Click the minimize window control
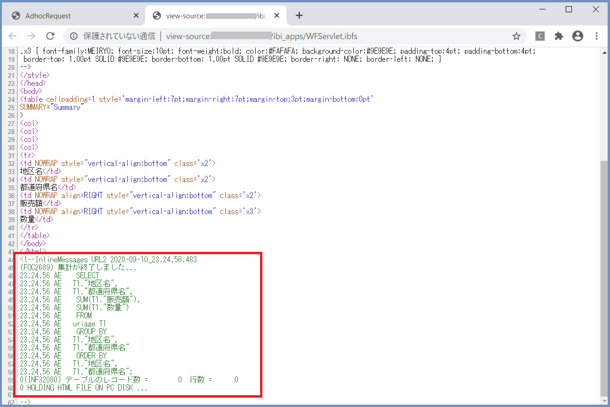The image size is (610, 407). [x=542, y=9]
